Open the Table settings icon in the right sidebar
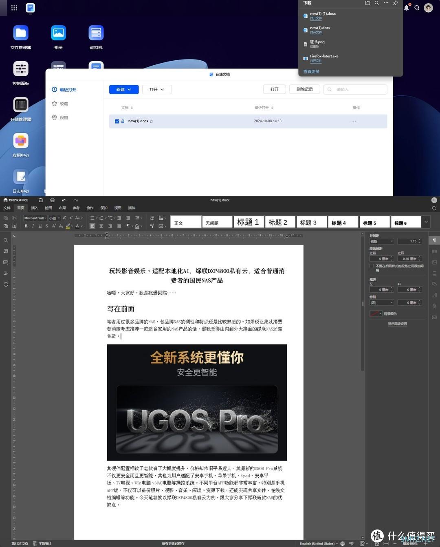440x547 pixels. [434, 251]
